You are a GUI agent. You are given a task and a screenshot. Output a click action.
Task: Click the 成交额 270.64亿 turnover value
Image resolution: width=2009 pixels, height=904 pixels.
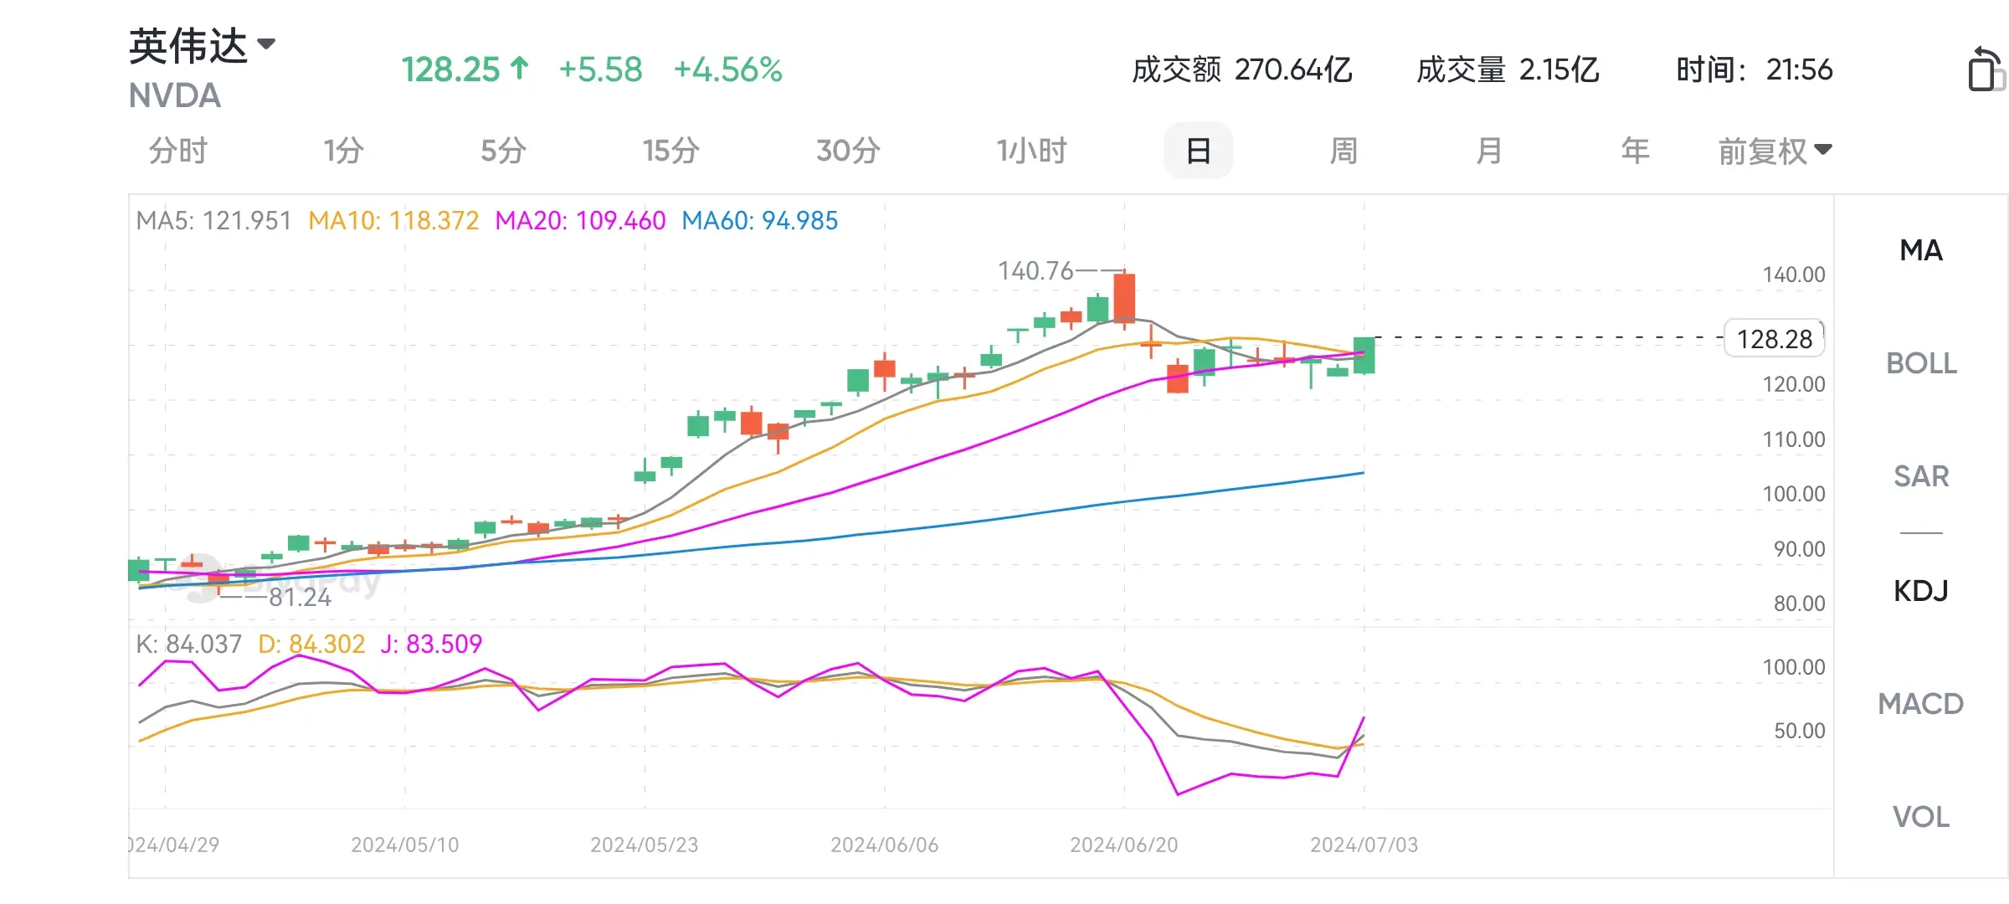[1242, 70]
